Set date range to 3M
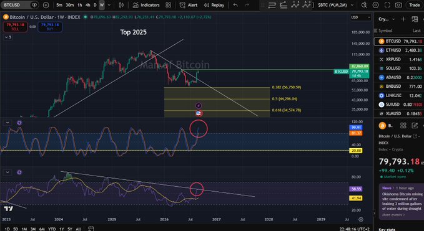424x231 pixels. pos(33,229)
